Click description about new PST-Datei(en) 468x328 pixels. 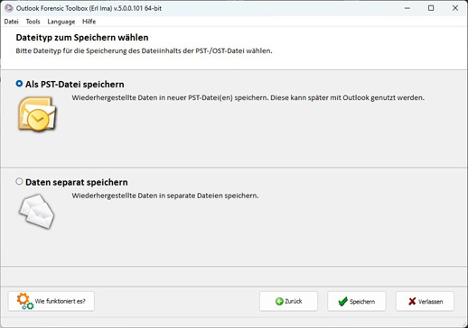click(x=248, y=97)
